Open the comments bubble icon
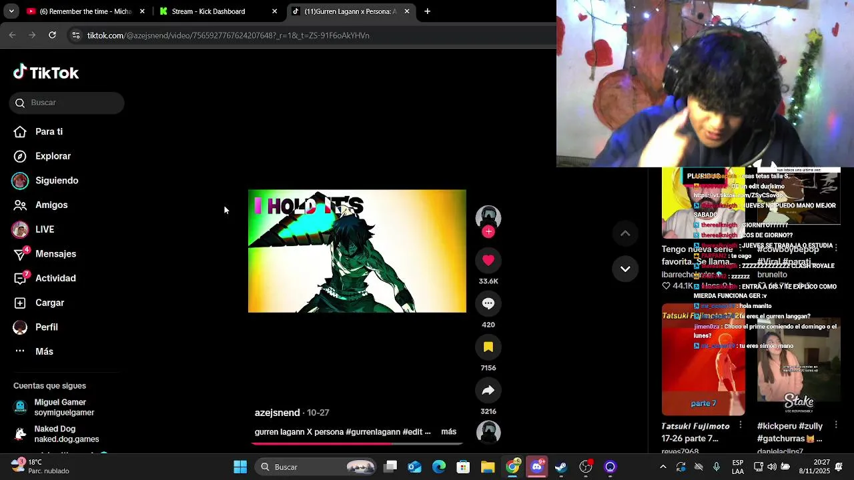Screen dimensions: 854x480 click(488, 304)
